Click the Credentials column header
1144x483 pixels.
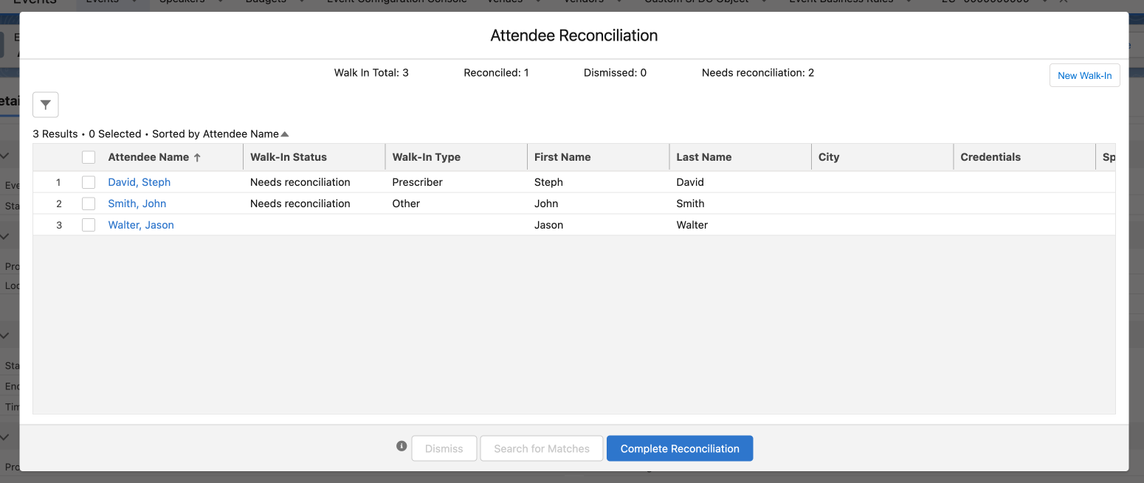coord(990,157)
